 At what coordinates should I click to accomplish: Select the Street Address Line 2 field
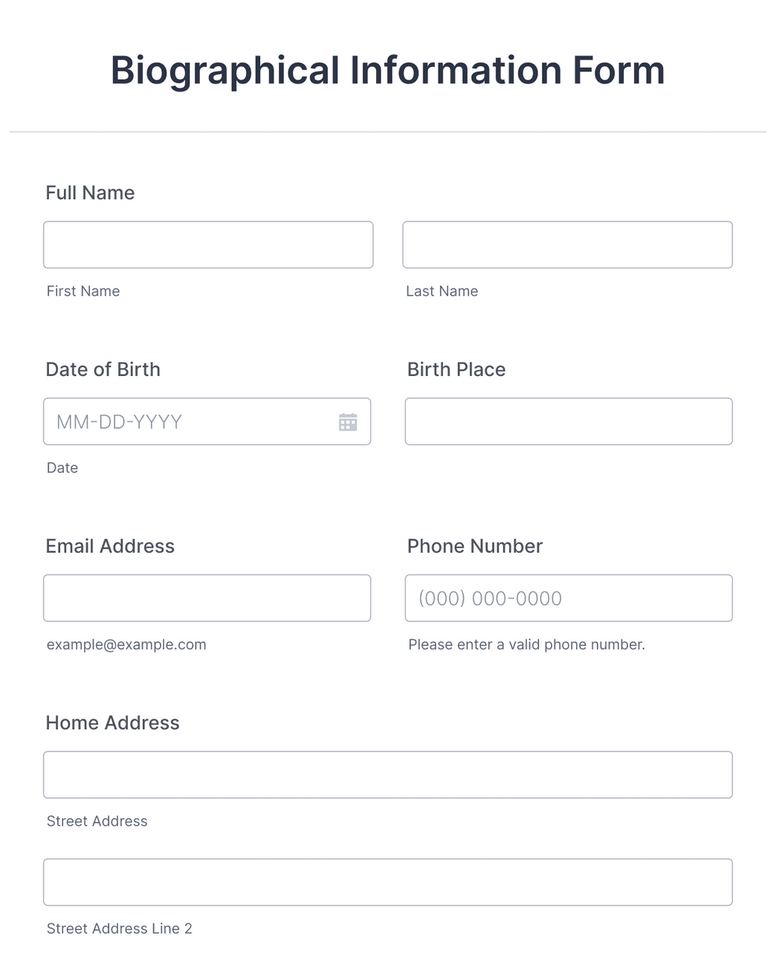pos(388,882)
